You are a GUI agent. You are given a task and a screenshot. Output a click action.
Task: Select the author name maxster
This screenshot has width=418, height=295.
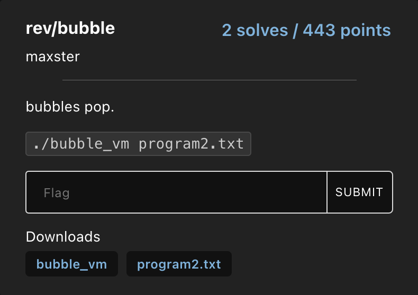(53, 56)
